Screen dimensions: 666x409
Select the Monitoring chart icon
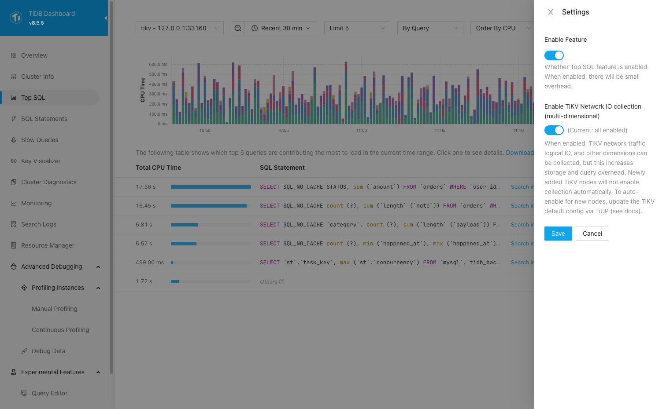[x=13, y=203]
